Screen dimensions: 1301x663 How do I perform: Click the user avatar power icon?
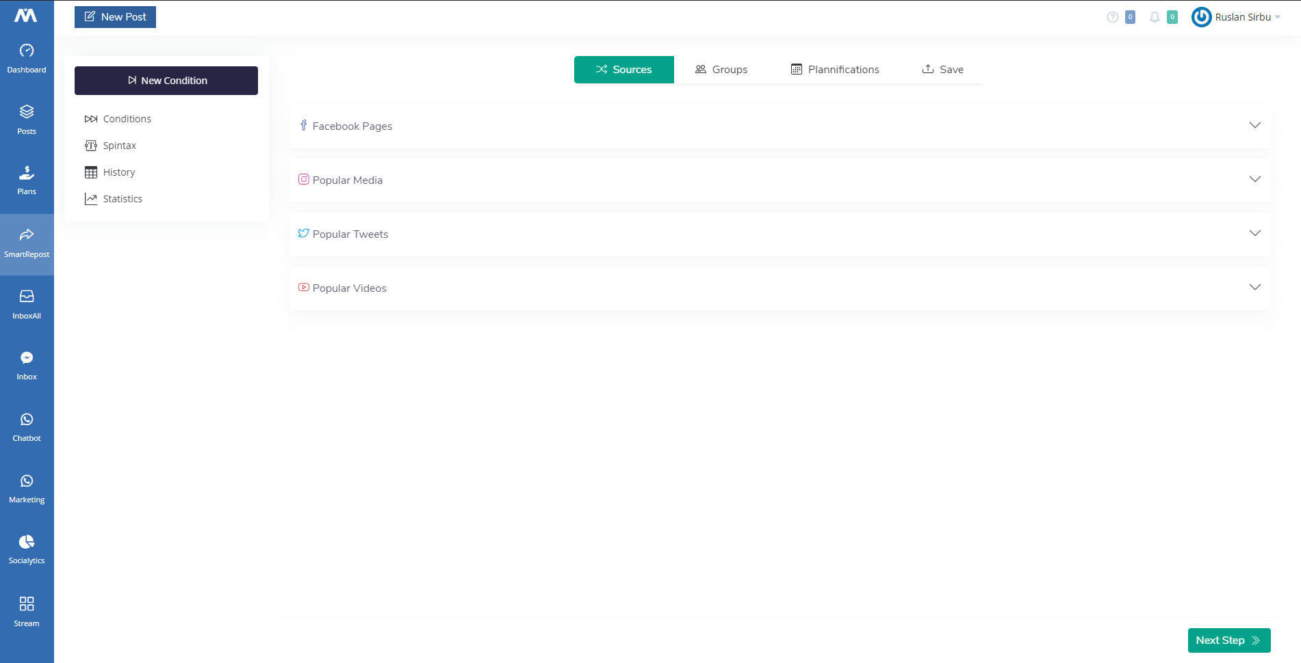[x=1202, y=17]
